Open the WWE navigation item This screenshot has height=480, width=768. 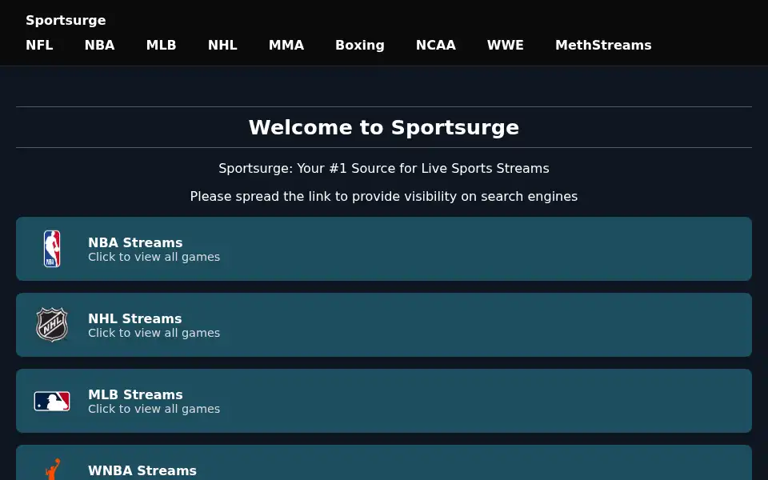(505, 45)
